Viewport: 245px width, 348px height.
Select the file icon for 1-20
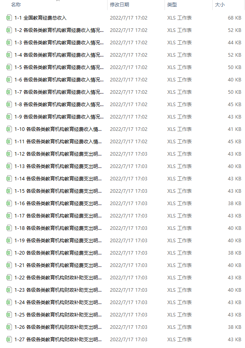point(9,253)
